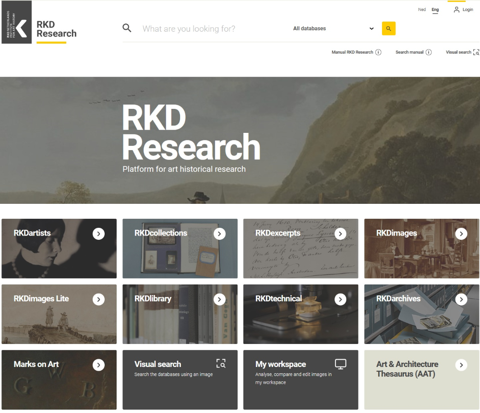Image resolution: width=480 pixels, height=413 pixels.
Task: Click the My workspace tile heading
Action: (x=281, y=364)
